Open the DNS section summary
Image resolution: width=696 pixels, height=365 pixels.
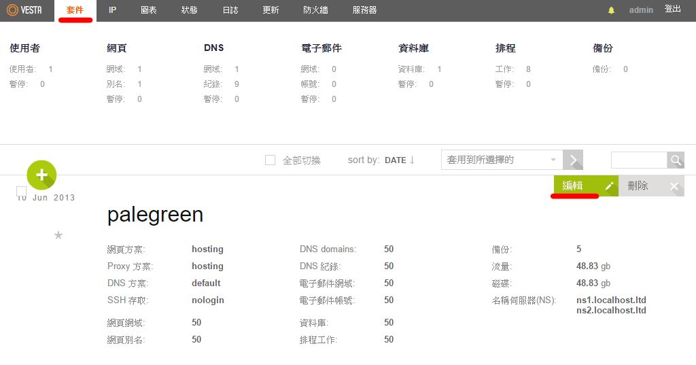pyautogui.click(x=213, y=48)
